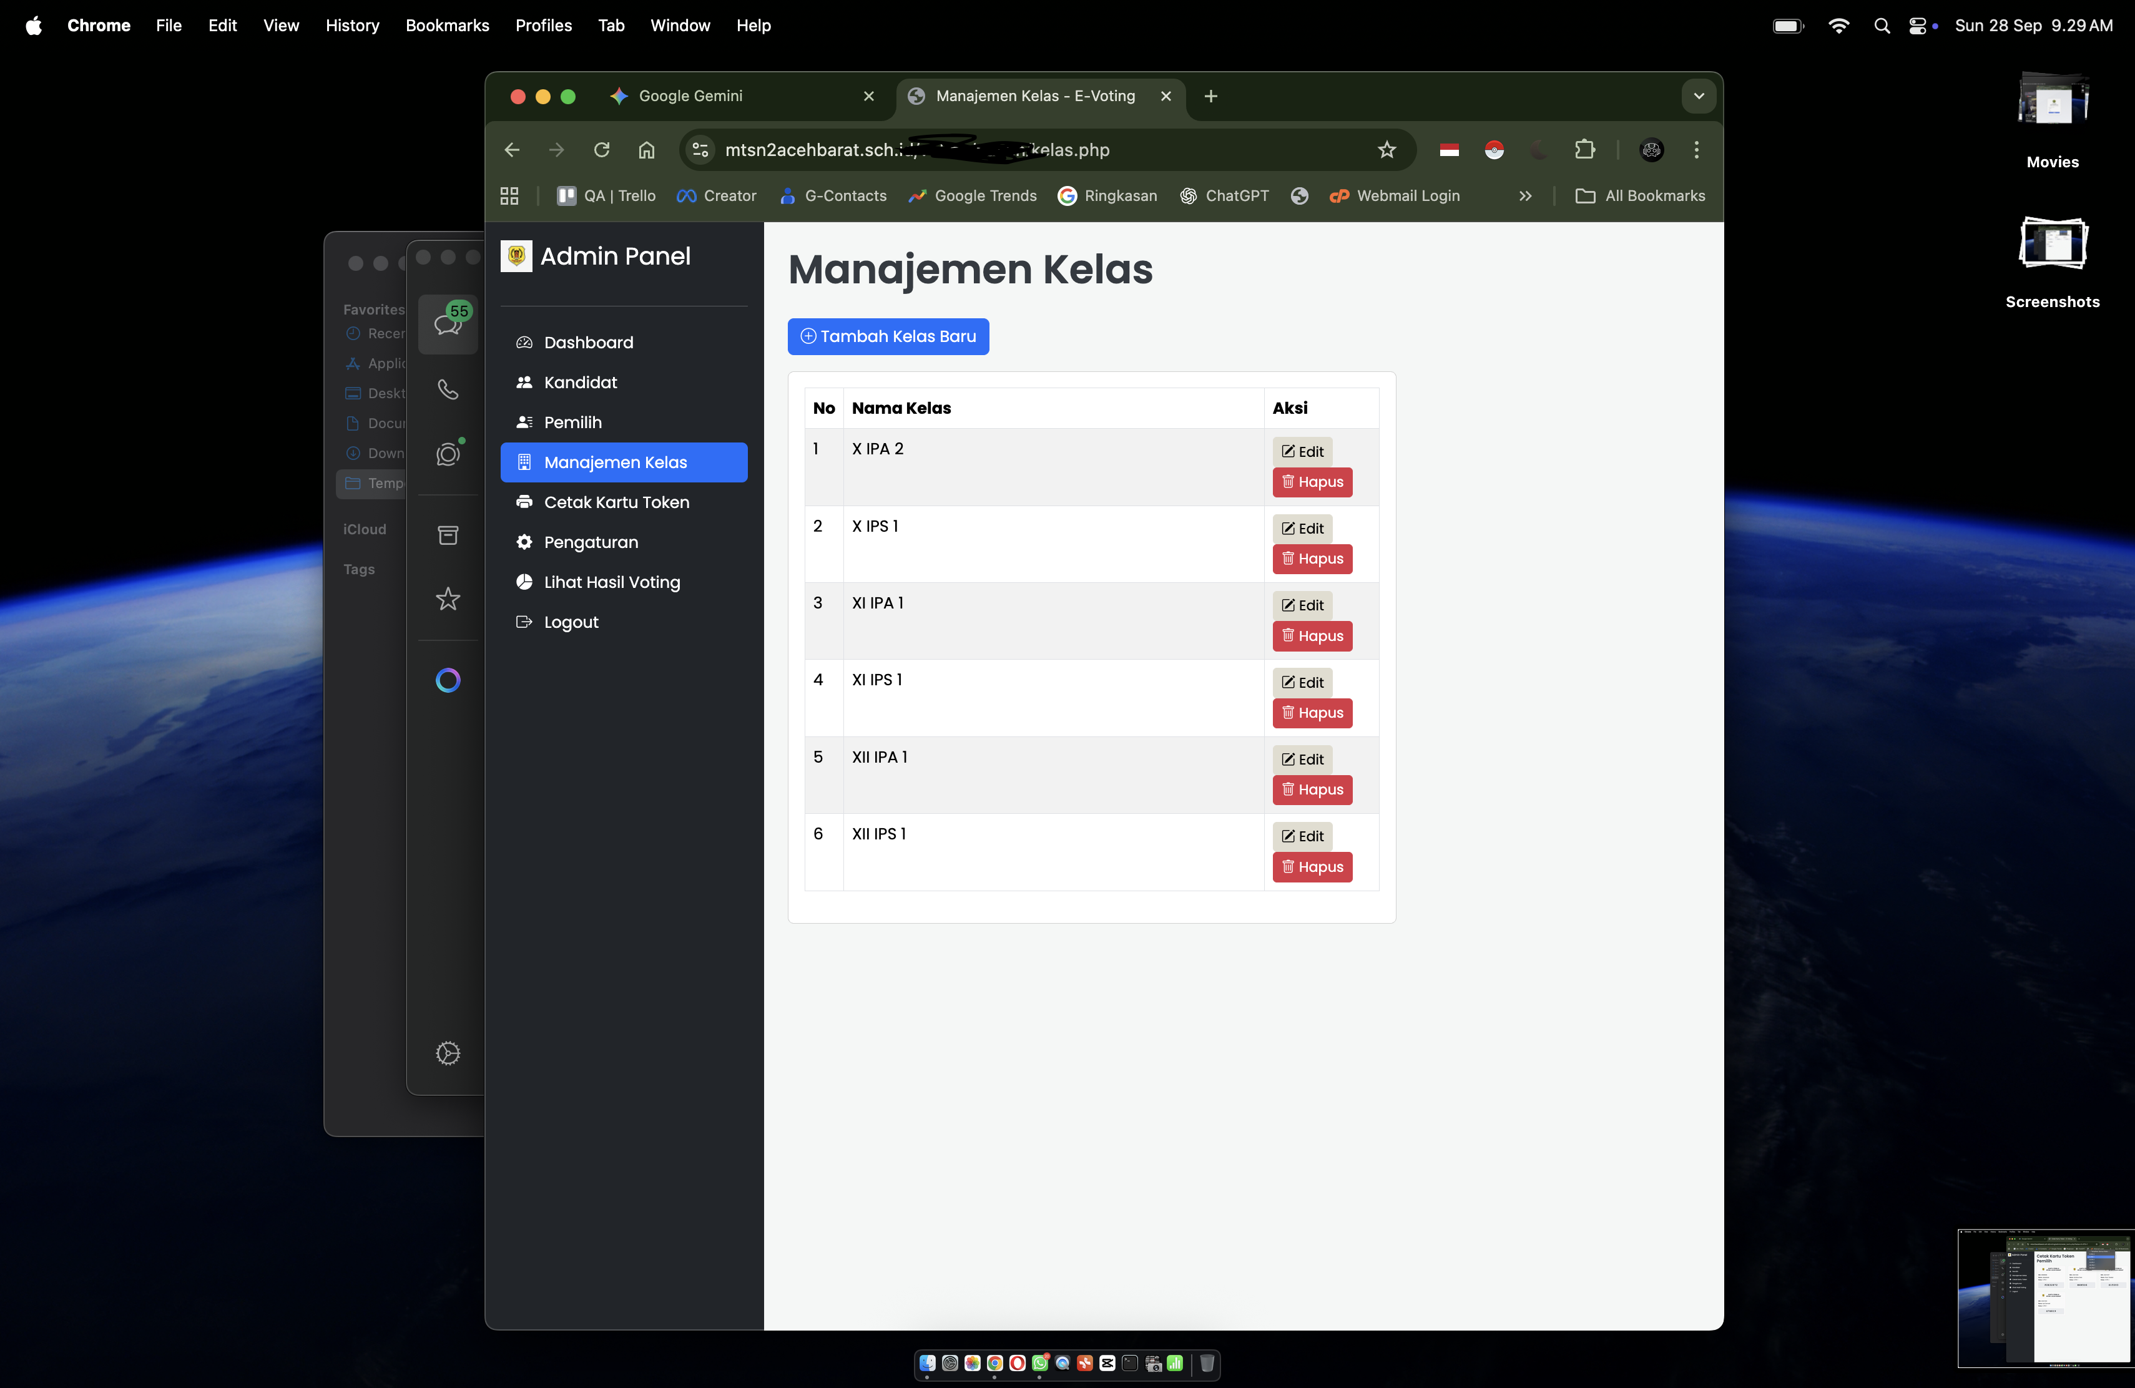The height and width of the screenshot is (1388, 2135).
Task: Edit the XI IPA 1 class
Action: (x=1302, y=605)
